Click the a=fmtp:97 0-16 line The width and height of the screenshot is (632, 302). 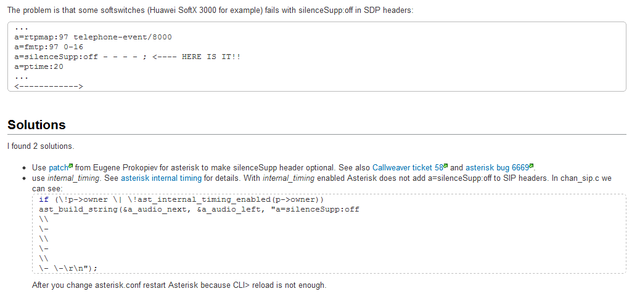[48, 47]
